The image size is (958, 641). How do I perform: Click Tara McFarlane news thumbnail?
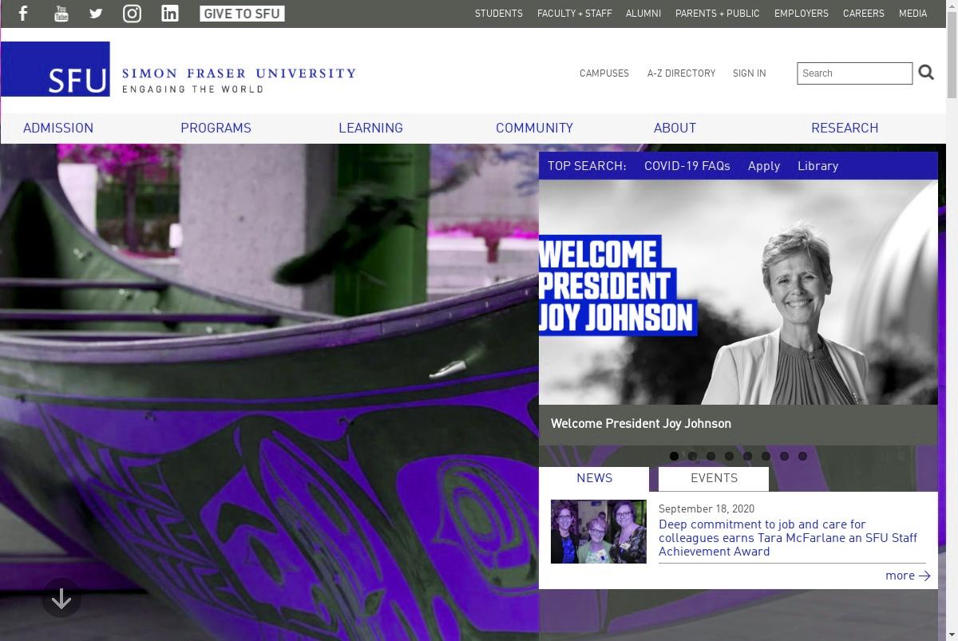599,532
